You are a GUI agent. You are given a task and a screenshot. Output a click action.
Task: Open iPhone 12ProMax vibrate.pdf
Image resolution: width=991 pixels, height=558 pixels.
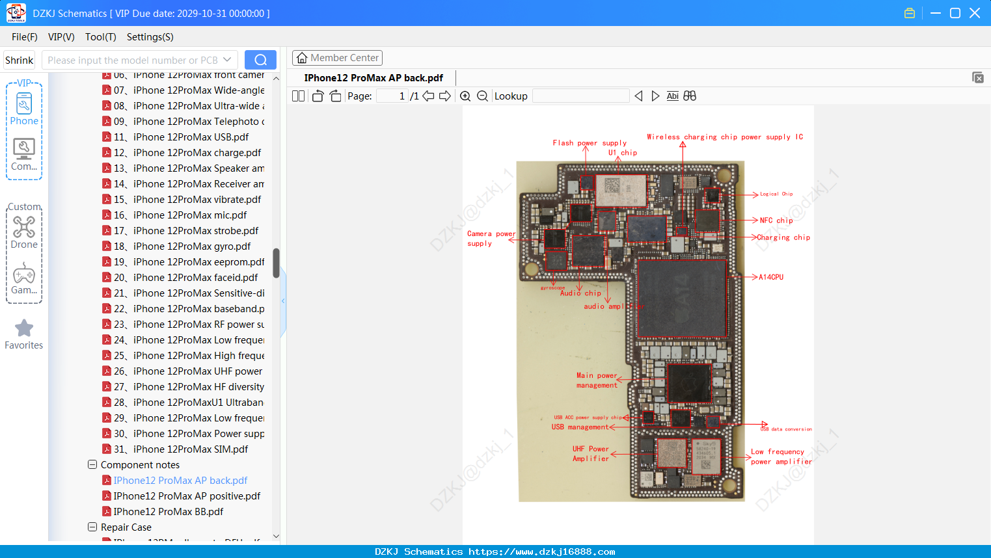(x=182, y=200)
